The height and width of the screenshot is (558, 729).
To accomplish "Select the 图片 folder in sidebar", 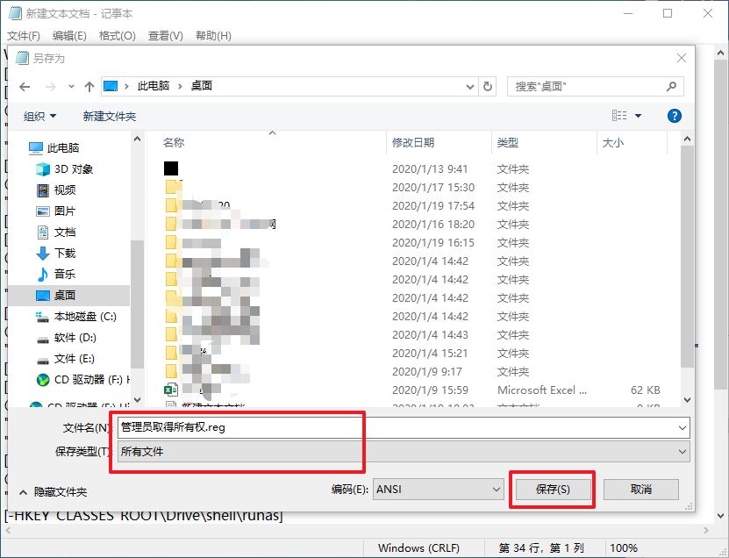I will 64,211.
